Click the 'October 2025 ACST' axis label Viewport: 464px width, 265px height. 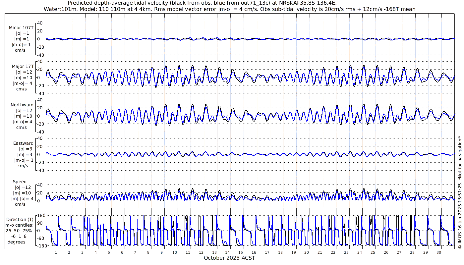(x=229, y=258)
